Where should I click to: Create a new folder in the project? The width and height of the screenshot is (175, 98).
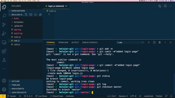click(31, 15)
